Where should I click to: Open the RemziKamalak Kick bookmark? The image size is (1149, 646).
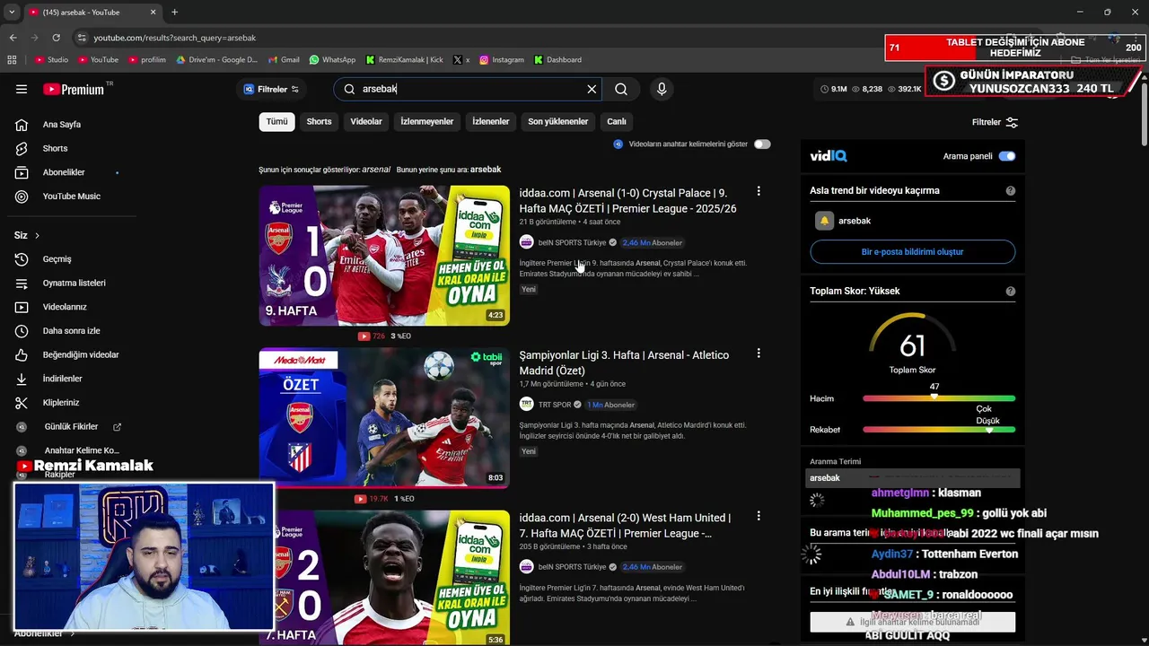click(404, 60)
